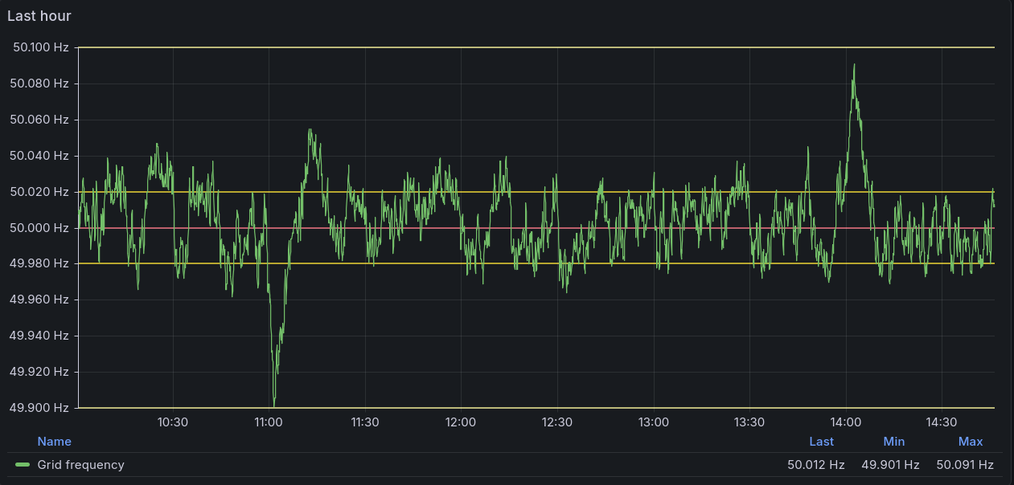Click the 10:30 time axis label
The image size is (1014, 485).
pos(172,422)
